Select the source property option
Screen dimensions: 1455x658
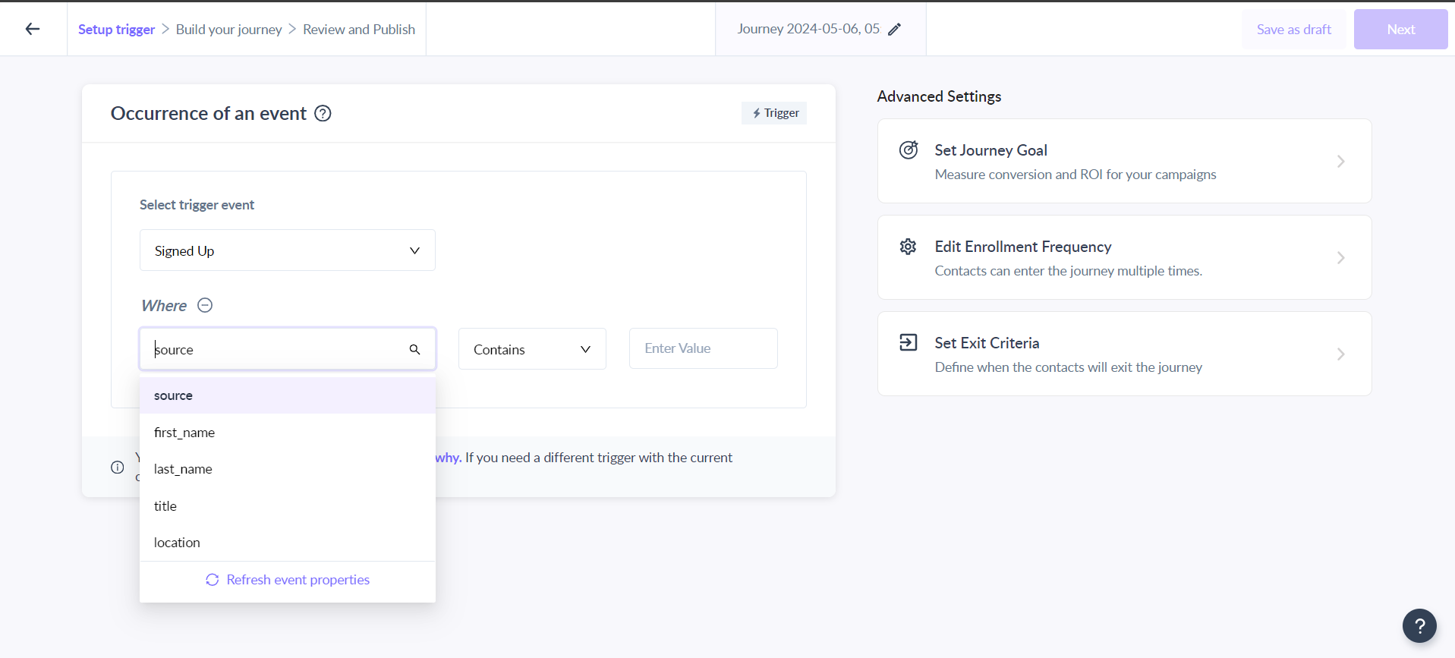tap(288, 395)
